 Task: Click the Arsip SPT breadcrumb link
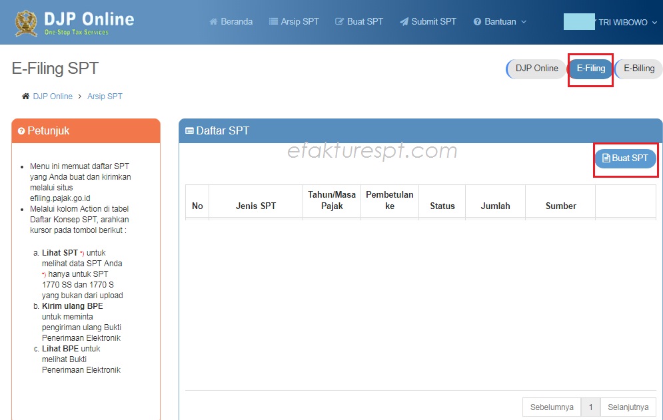coord(105,97)
